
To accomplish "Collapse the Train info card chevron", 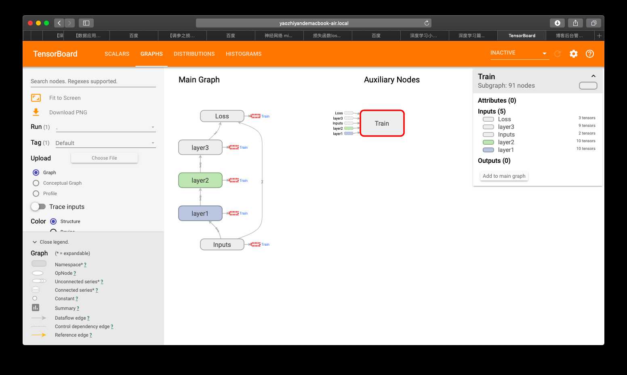I will pyautogui.click(x=593, y=76).
